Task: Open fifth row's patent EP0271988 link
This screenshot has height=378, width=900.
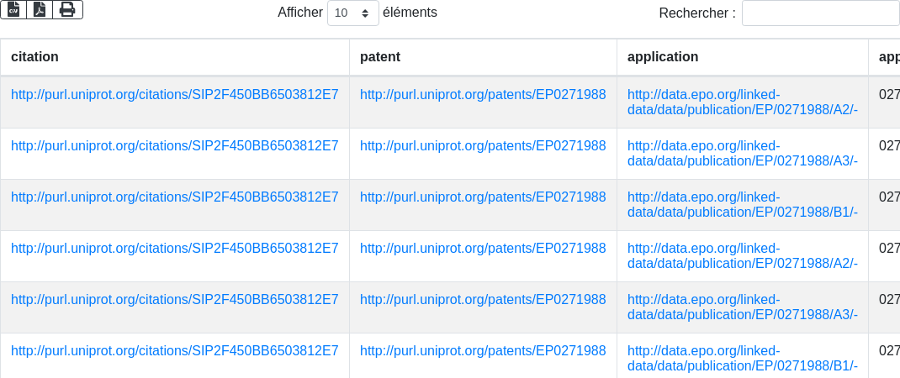Action: pyautogui.click(x=483, y=299)
